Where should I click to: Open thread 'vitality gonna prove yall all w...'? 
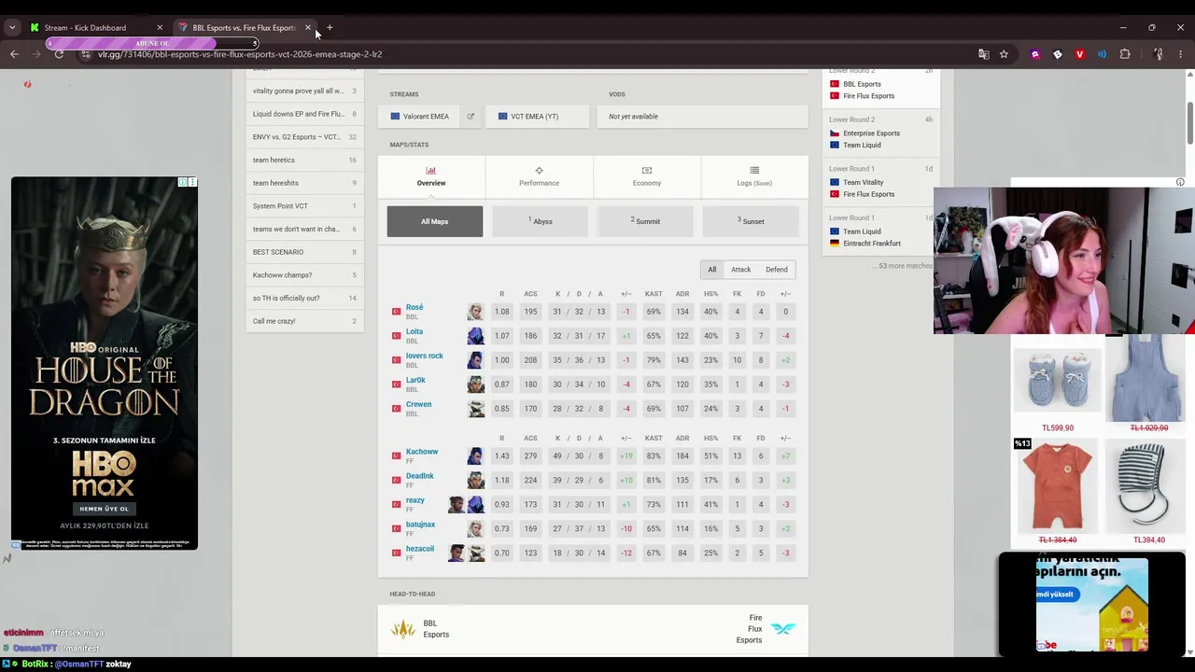coord(304,91)
